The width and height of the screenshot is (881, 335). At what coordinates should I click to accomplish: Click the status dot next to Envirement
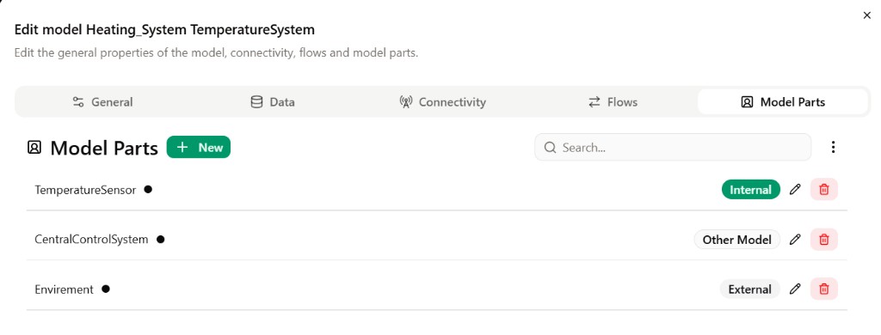point(106,289)
